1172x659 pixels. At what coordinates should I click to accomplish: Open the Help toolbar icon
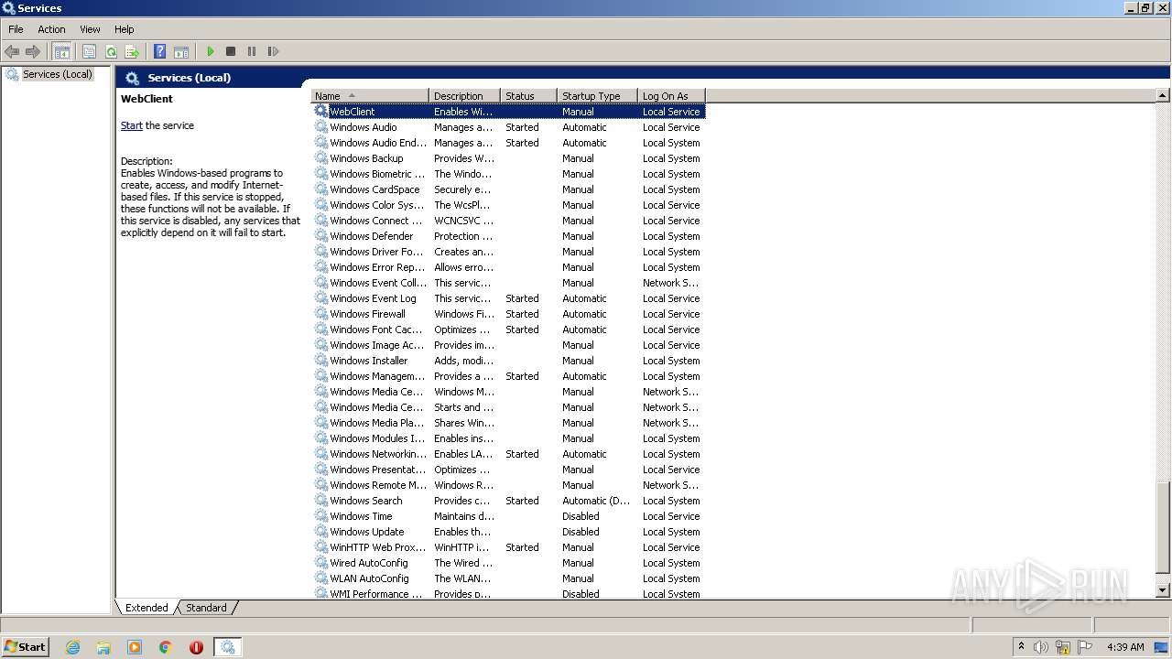coord(159,51)
